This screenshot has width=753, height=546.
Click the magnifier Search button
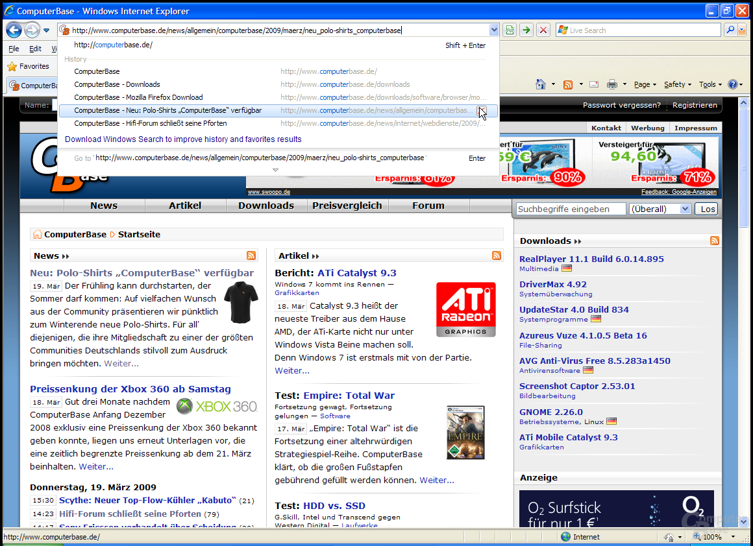tap(730, 30)
